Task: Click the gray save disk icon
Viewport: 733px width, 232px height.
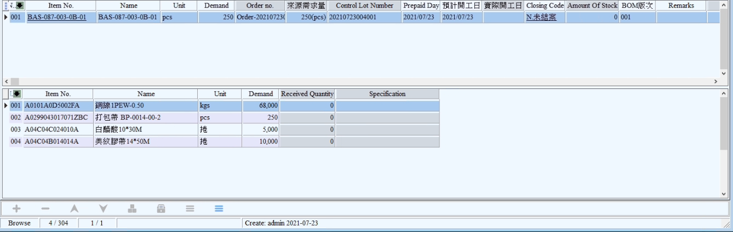Action: [x=161, y=209]
